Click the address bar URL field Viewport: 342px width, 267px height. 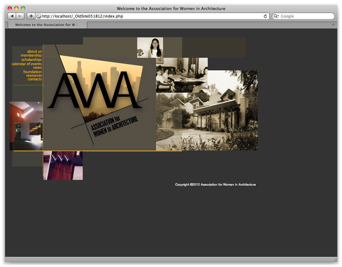tap(152, 16)
